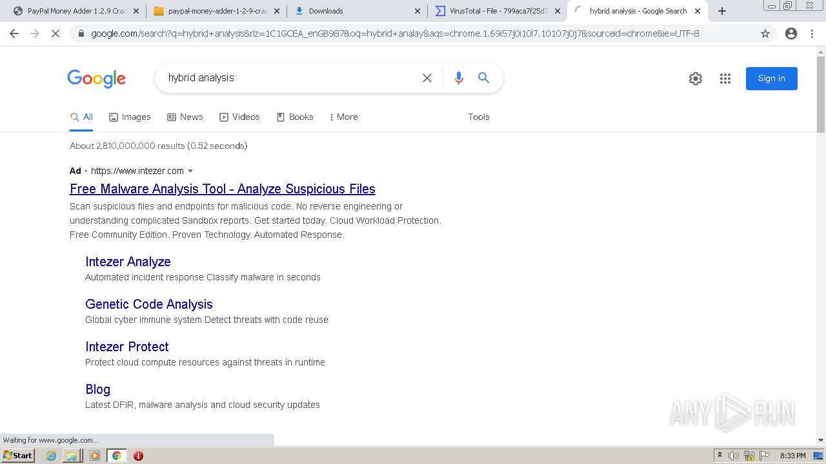Open a new tab with the plus button

coord(722,11)
